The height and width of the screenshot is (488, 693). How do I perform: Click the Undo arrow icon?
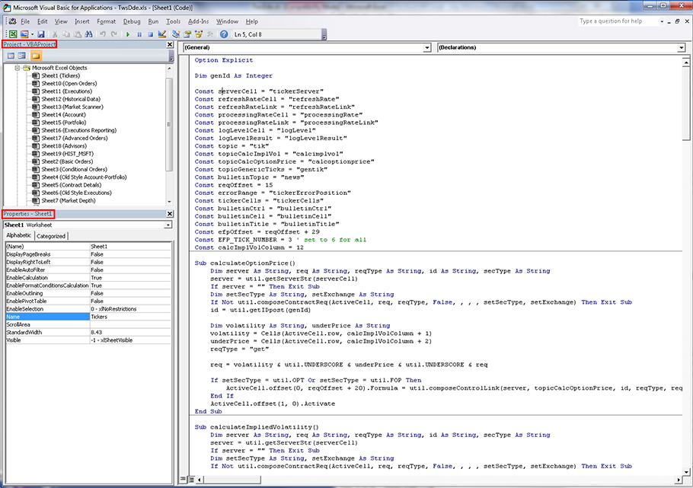[x=103, y=34]
